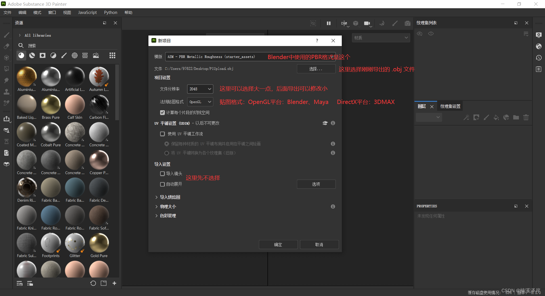Open the material channel dropdown in viewport
545x296 pixels.
coord(381,37)
